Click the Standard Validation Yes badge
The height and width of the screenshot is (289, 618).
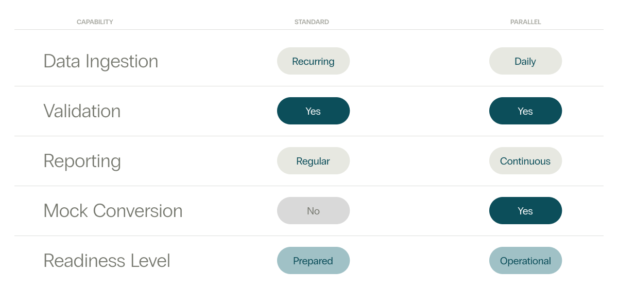313,111
